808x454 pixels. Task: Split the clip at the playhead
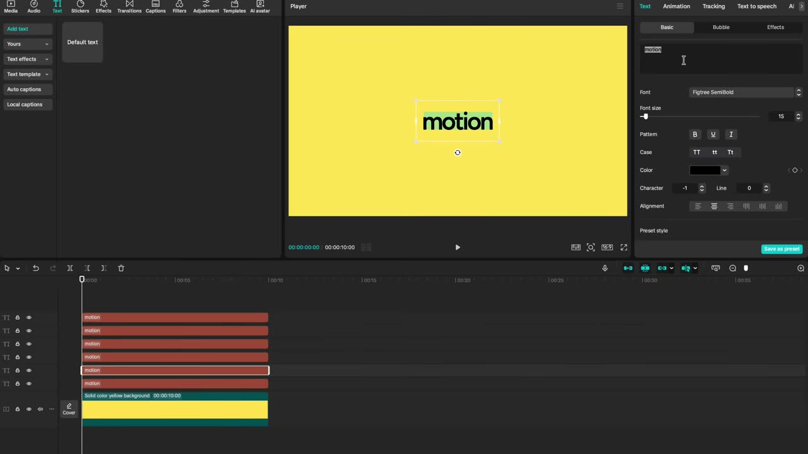(x=70, y=268)
